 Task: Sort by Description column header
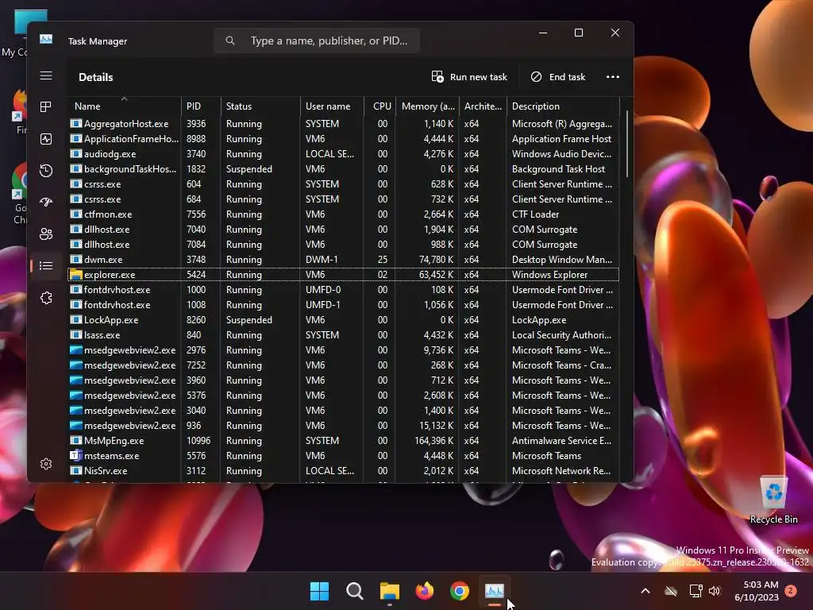563,106
